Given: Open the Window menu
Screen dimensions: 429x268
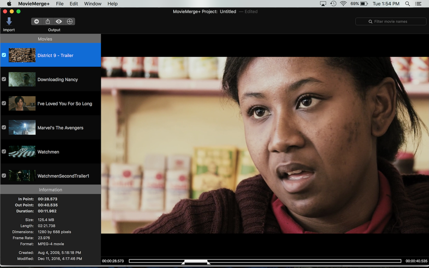Looking at the screenshot, I should coord(93,4).
